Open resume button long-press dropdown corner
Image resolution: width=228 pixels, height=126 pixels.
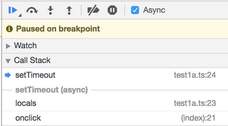(x=20, y=15)
